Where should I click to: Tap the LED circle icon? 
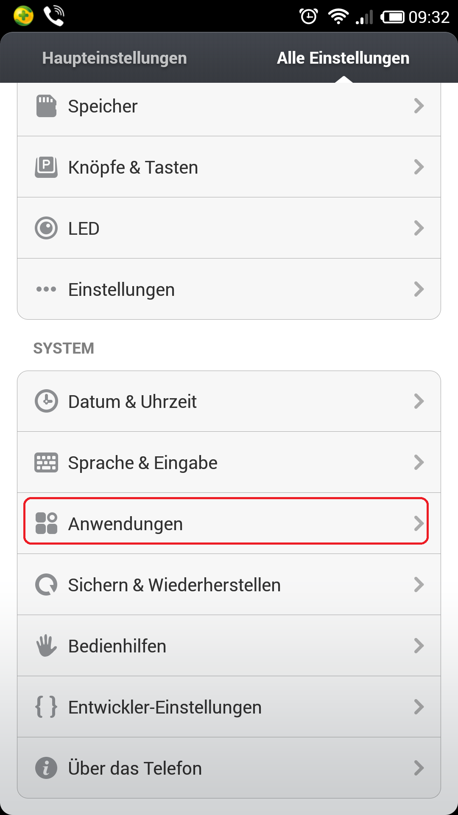(46, 228)
